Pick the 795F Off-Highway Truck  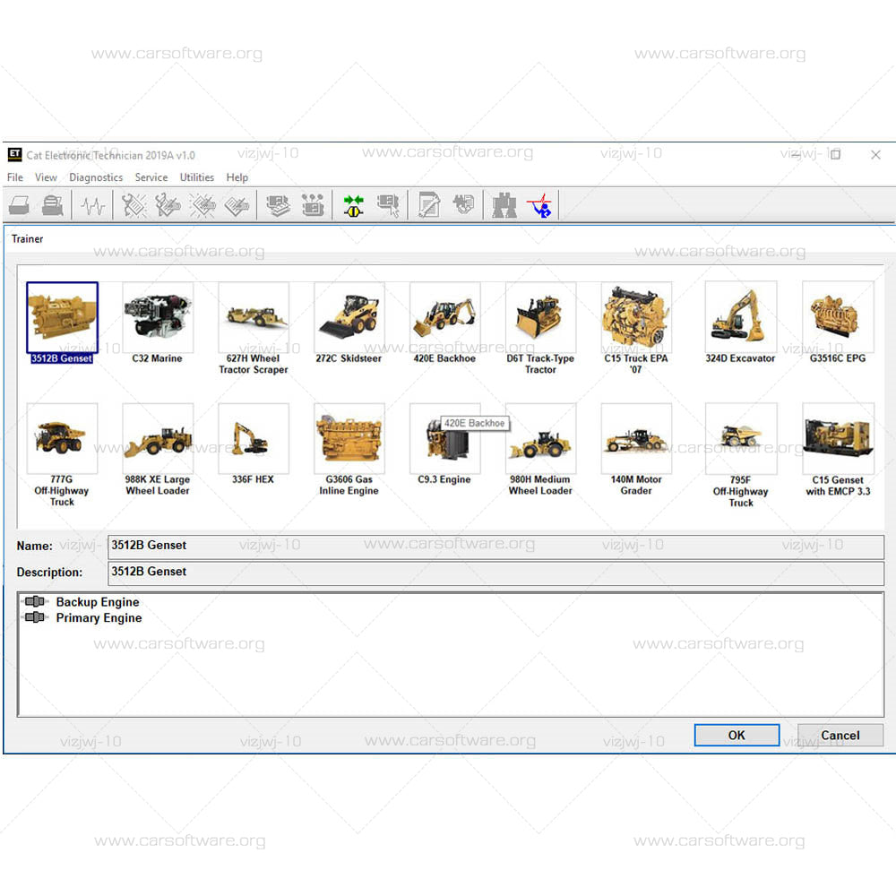[741, 438]
